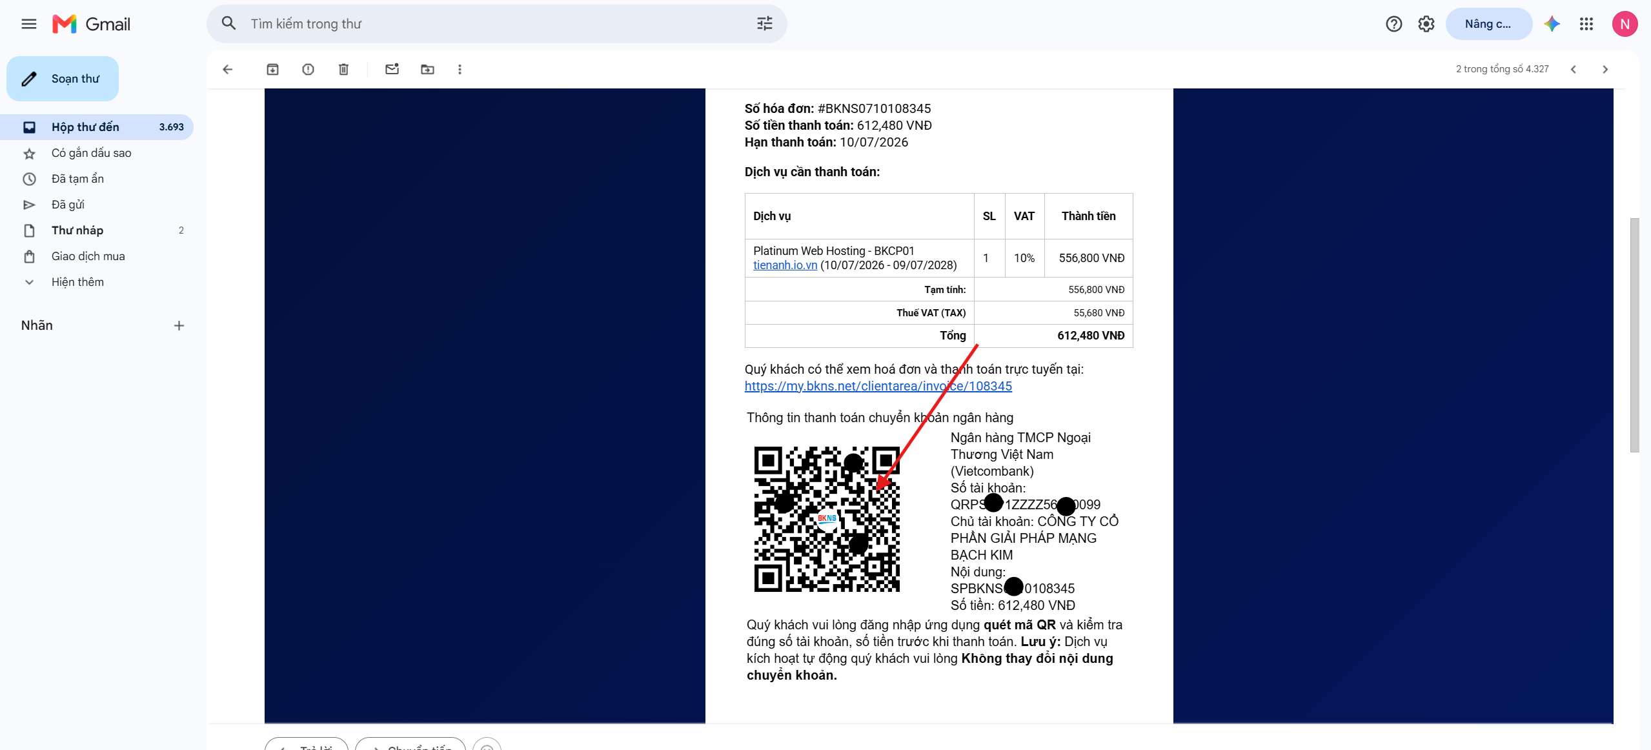Screen dimensions: 1651x750
Task: Open Đã gửi sent folder
Action: click(x=97, y=205)
